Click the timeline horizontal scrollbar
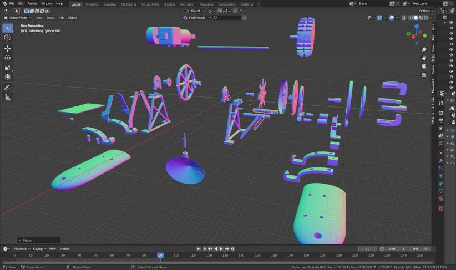Image resolution: width=456 pixels, height=270 pixels. coord(217,262)
